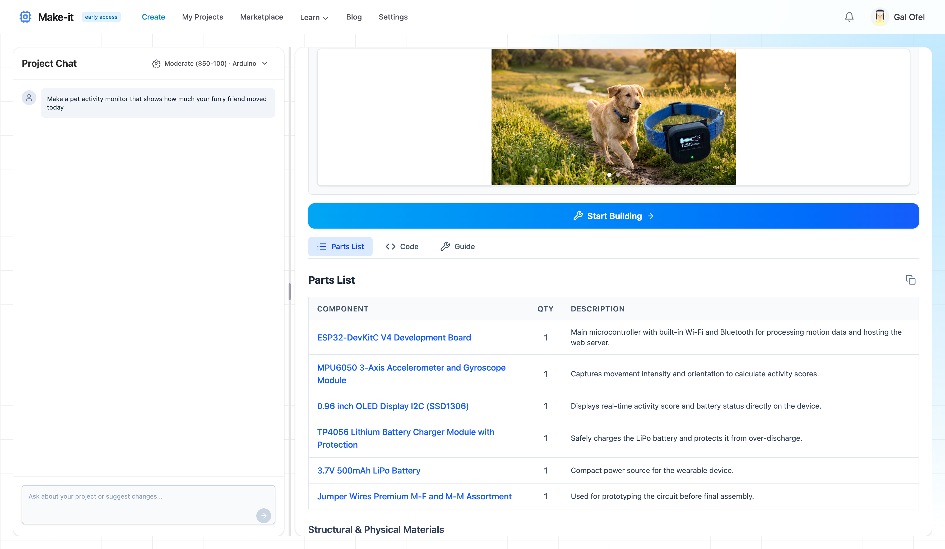Expand the Learn menu dropdown
Viewport: 945px width, 549px height.
[314, 18]
